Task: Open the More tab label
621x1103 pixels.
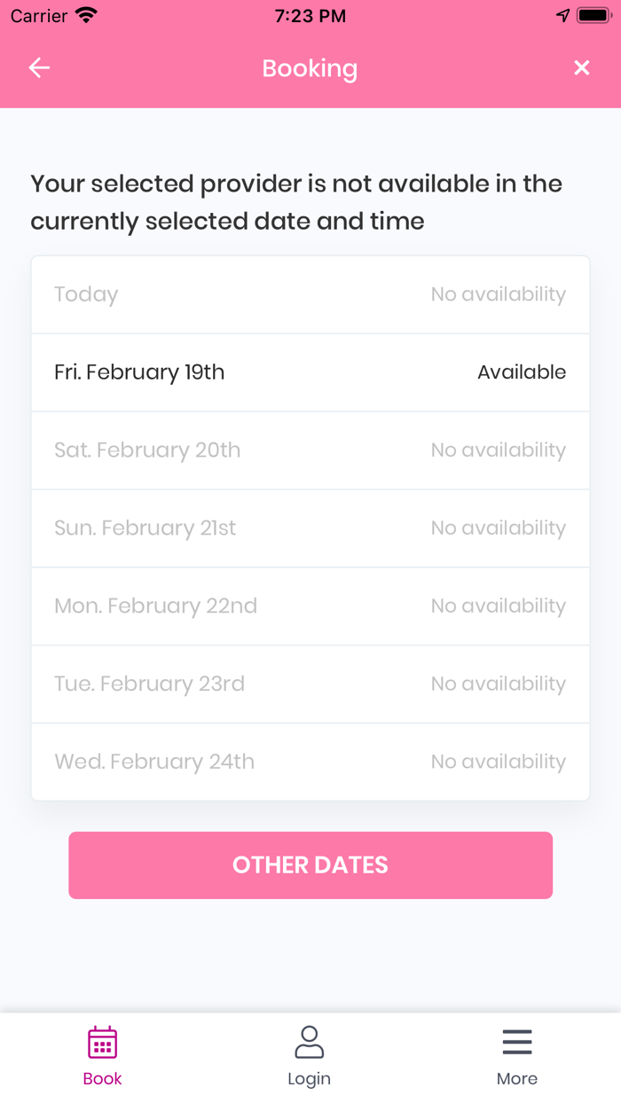Action: [517, 1079]
